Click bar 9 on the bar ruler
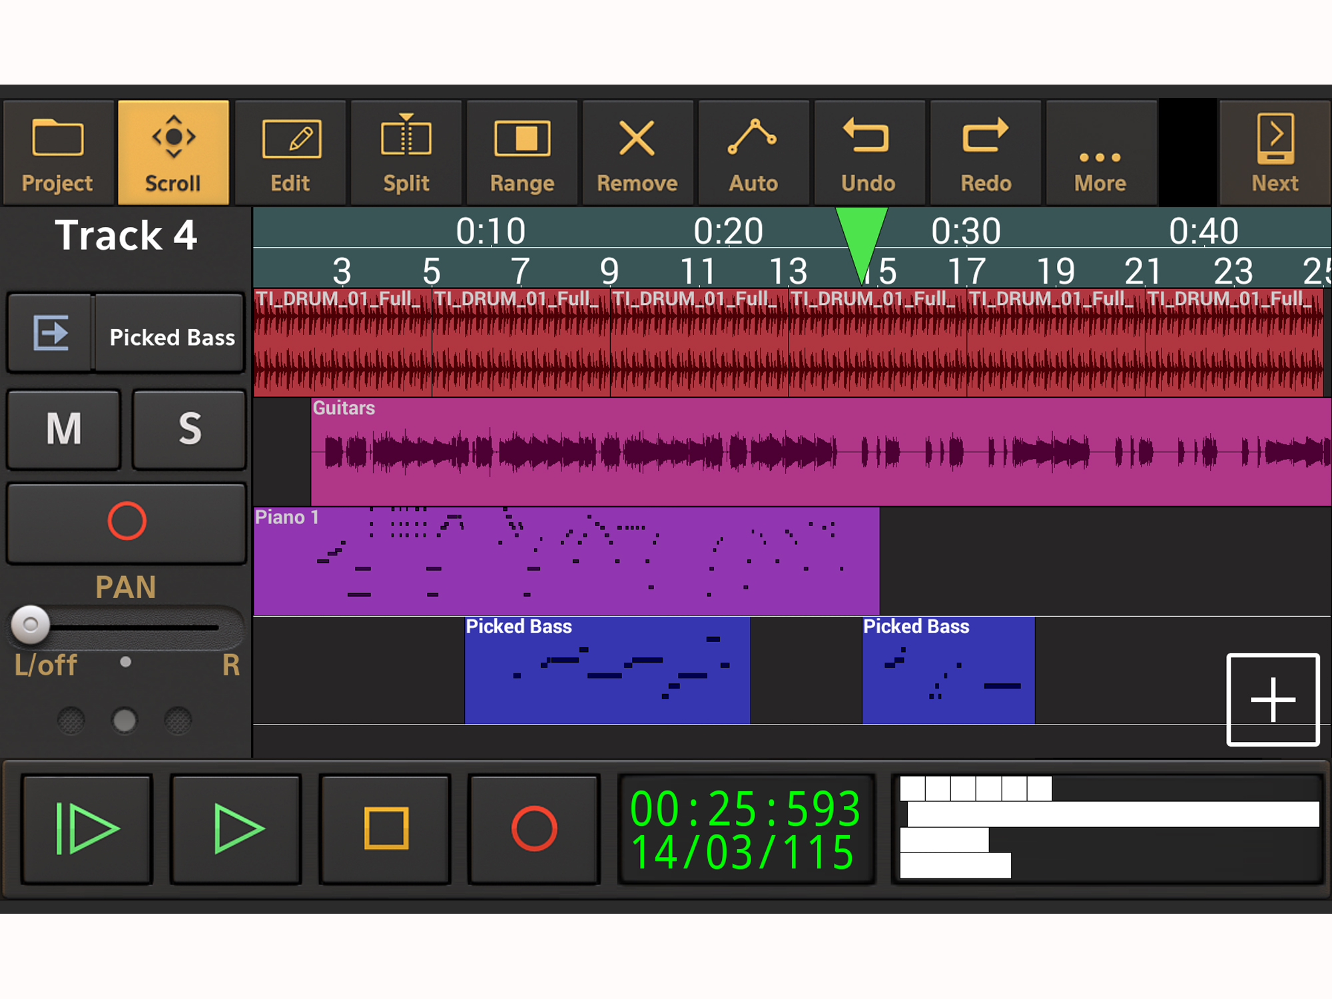The height and width of the screenshot is (999, 1332). point(609,271)
